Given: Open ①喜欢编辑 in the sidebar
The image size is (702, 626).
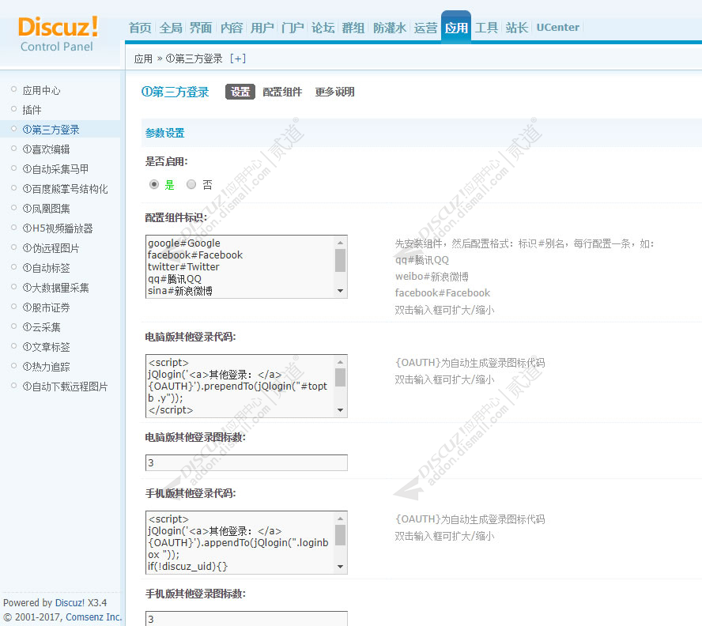Looking at the screenshot, I should (46, 149).
